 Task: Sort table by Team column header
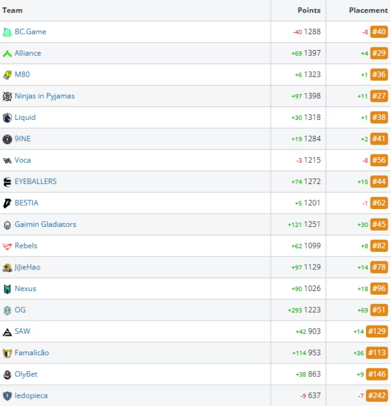(x=12, y=10)
